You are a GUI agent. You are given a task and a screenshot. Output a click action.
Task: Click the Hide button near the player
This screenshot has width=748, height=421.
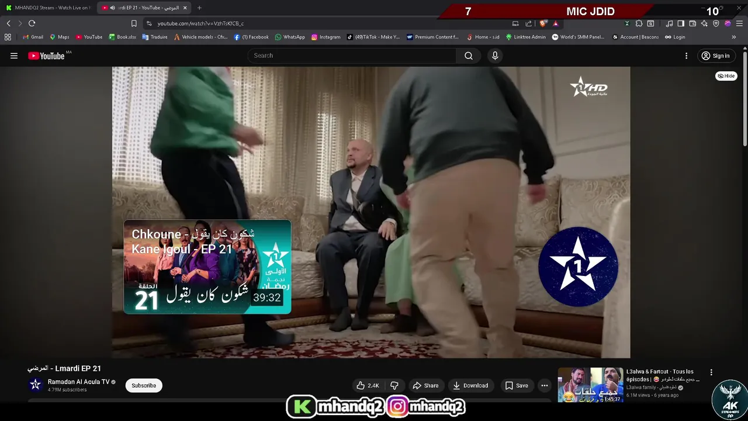pyautogui.click(x=726, y=76)
